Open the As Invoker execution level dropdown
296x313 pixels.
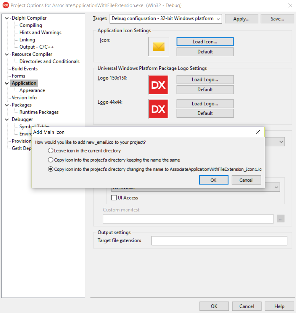[x=276, y=187]
